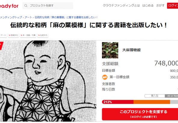Viewport: 178px width, 123px height.
Task: Open the はじめる menu item
Action: [148, 5]
